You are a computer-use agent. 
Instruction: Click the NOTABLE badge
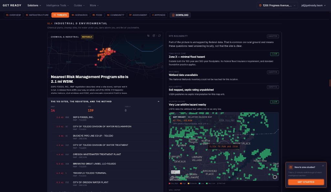click(87, 37)
